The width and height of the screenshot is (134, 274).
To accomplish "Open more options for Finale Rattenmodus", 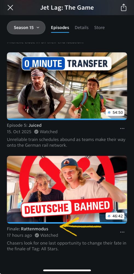I will [x=122, y=232].
